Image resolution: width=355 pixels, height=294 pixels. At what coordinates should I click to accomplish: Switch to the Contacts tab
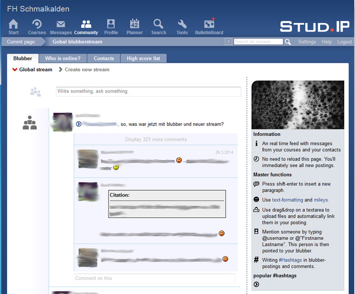click(104, 58)
